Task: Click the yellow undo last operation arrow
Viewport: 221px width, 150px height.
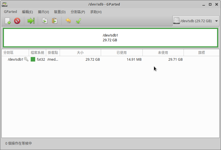Action: (68, 21)
